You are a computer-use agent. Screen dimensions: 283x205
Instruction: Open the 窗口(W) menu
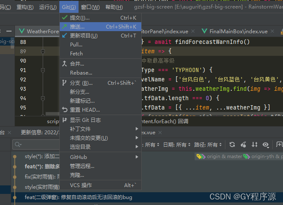point(90,7)
